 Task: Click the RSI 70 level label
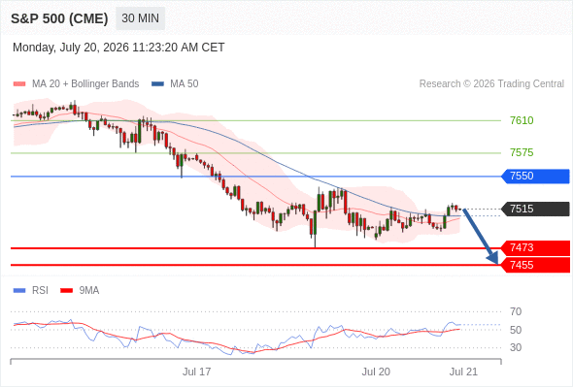[x=516, y=311]
